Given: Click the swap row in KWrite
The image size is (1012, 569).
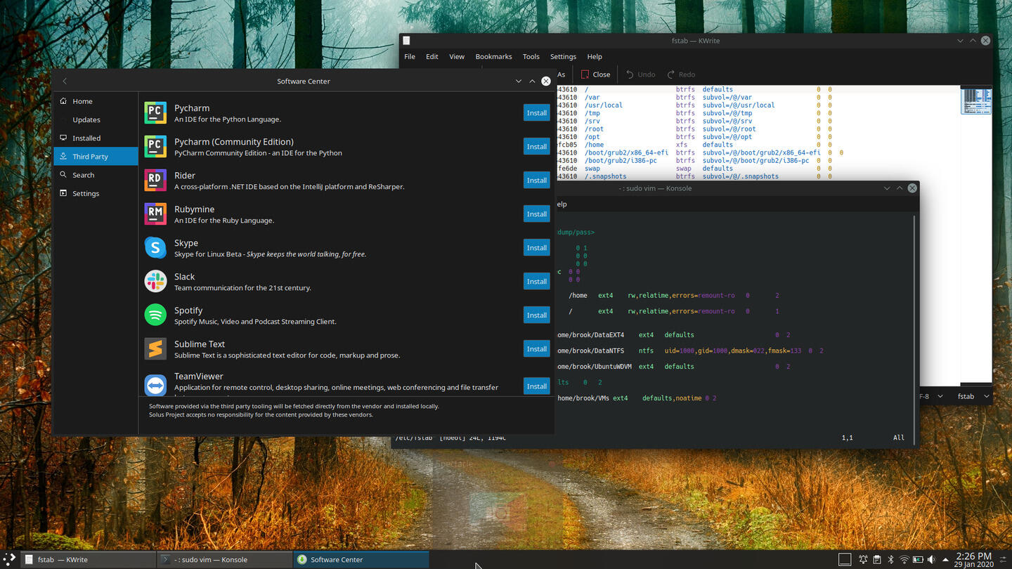Looking at the screenshot, I should click(695, 169).
